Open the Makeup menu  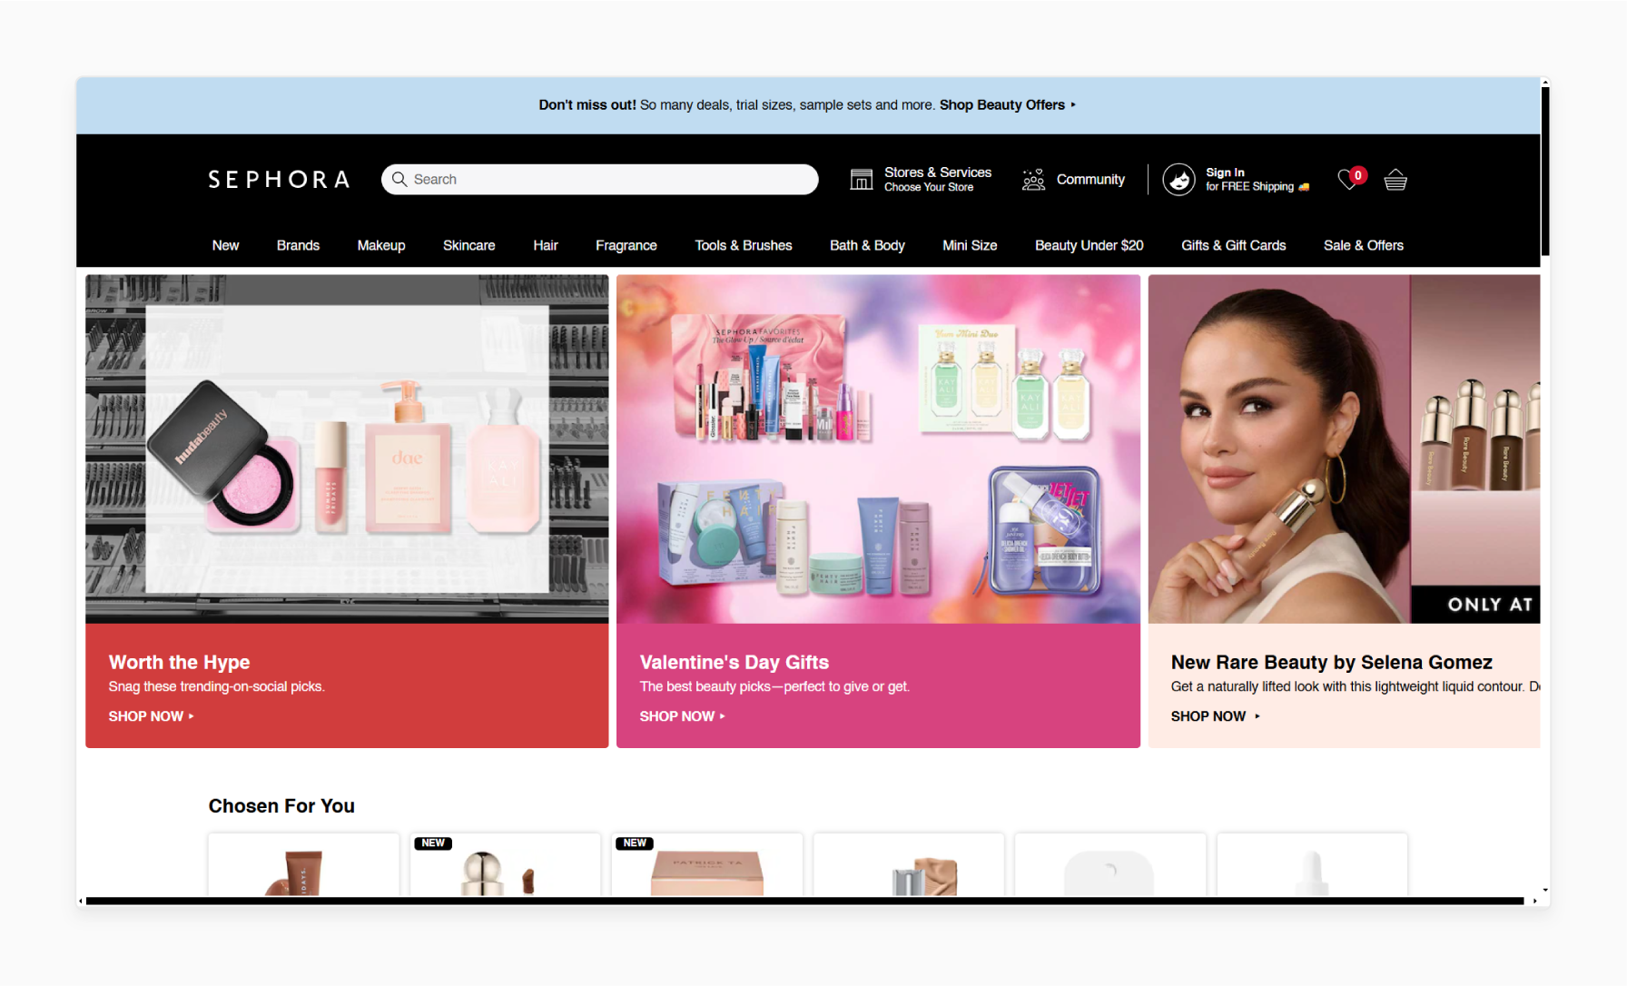point(381,245)
